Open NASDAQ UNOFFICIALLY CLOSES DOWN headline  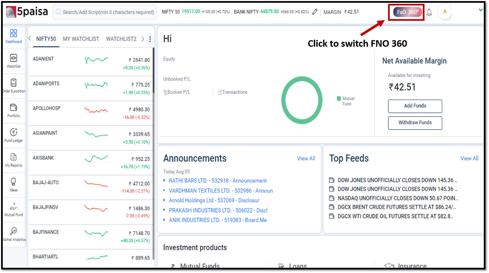pos(398,198)
